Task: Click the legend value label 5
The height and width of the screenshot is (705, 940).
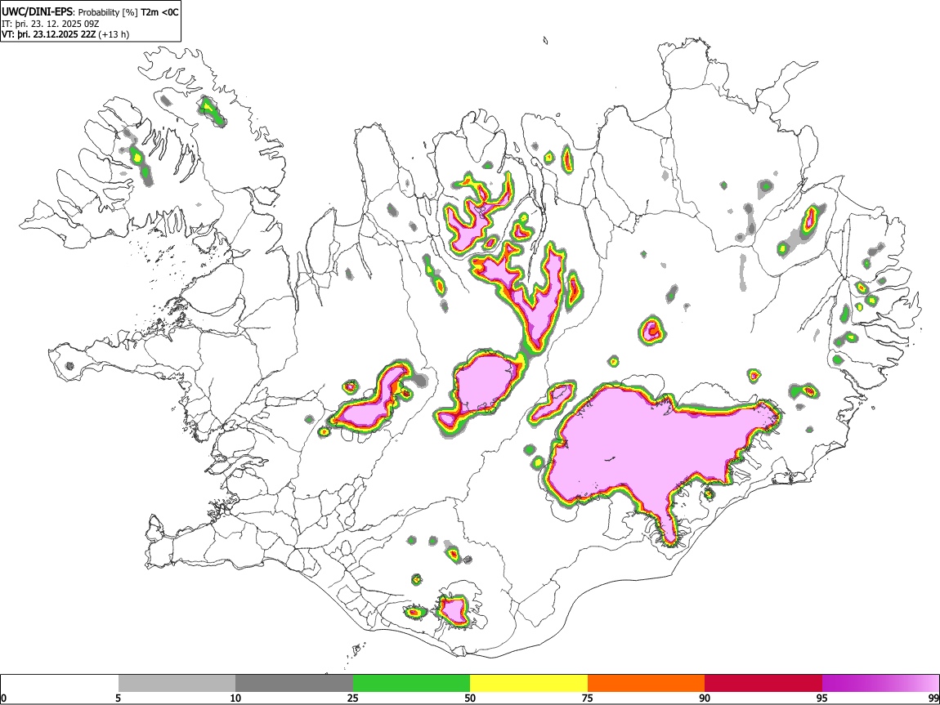Action: [x=118, y=698]
